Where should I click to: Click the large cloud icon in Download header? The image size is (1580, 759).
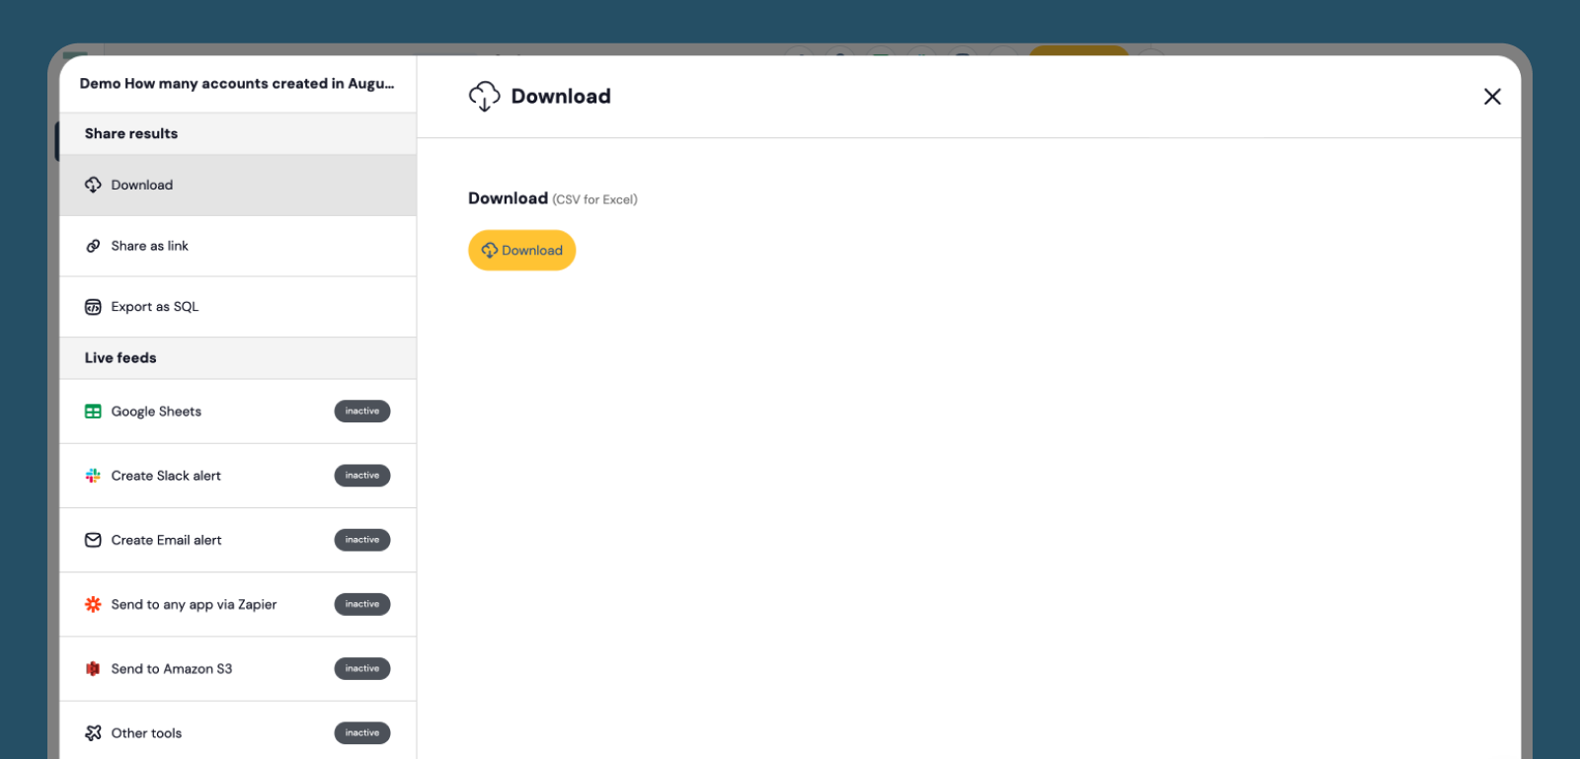(484, 96)
